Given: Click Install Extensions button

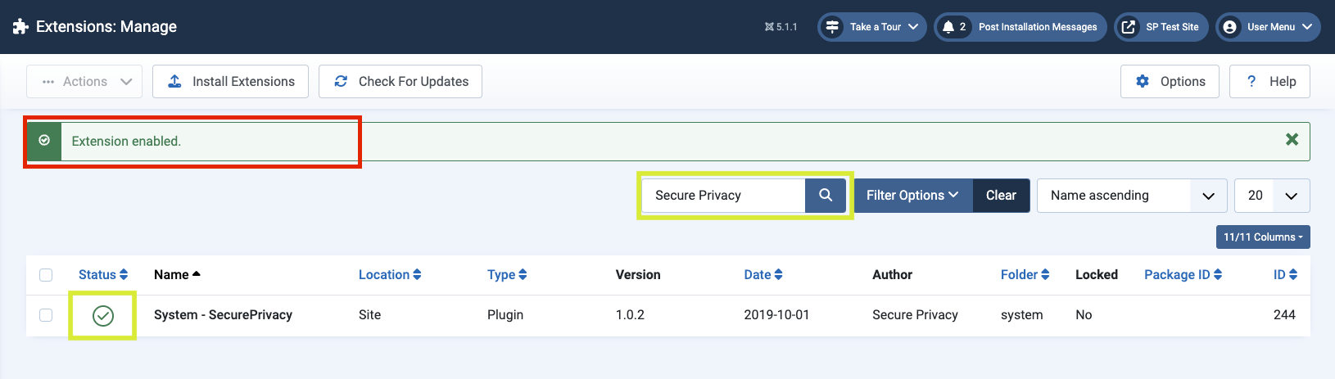Looking at the screenshot, I should tap(230, 82).
